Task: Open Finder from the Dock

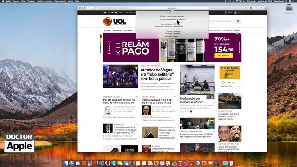Action: 65,163
